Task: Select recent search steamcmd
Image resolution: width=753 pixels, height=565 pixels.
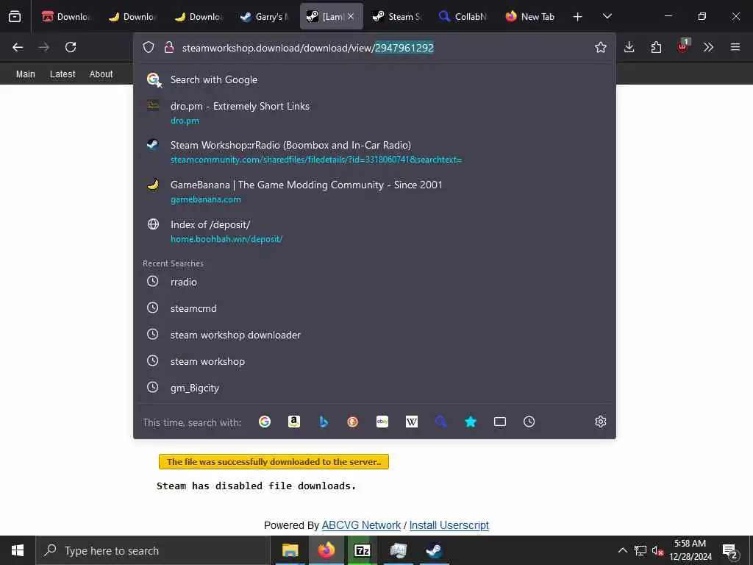Action: [x=374, y=308]
